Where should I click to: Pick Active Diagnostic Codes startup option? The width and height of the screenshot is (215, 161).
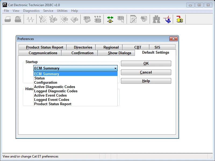click(x=76, y=87)
